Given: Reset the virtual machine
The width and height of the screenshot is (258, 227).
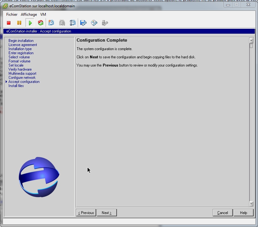Looking at the screenshot, I should 41,23.
